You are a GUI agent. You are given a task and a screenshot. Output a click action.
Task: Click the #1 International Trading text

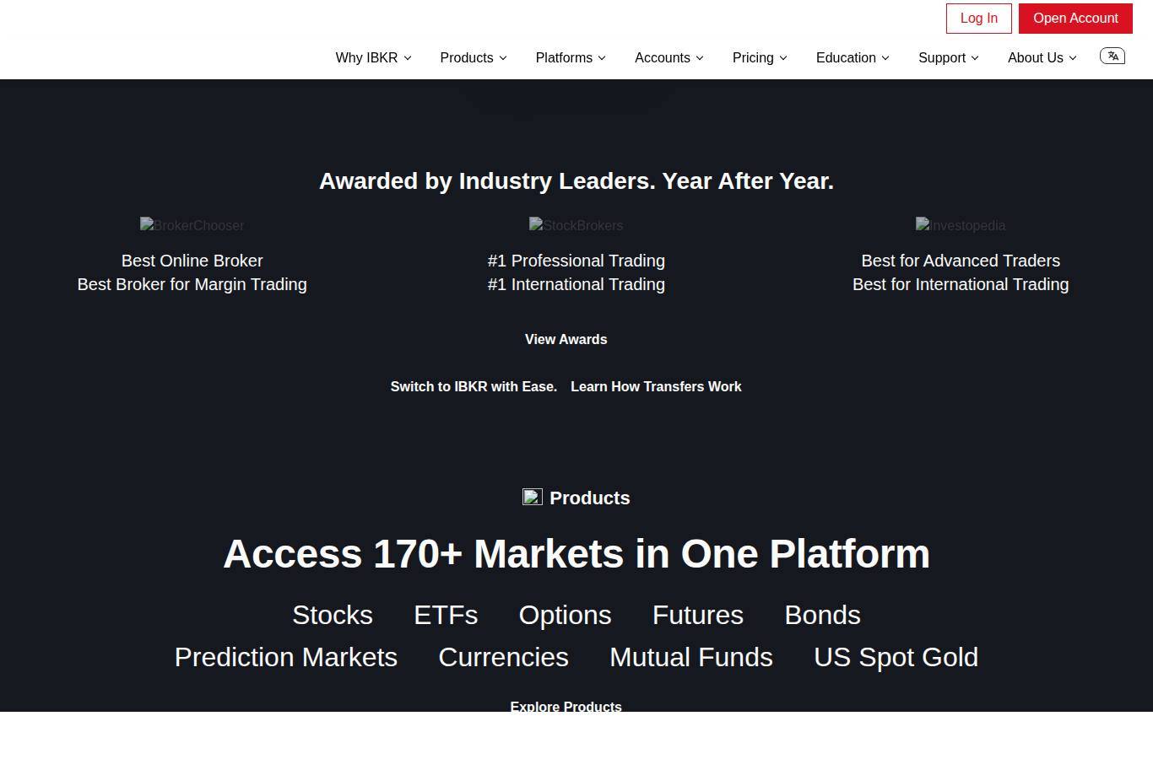pyautogui.click(x=576, y=284)
